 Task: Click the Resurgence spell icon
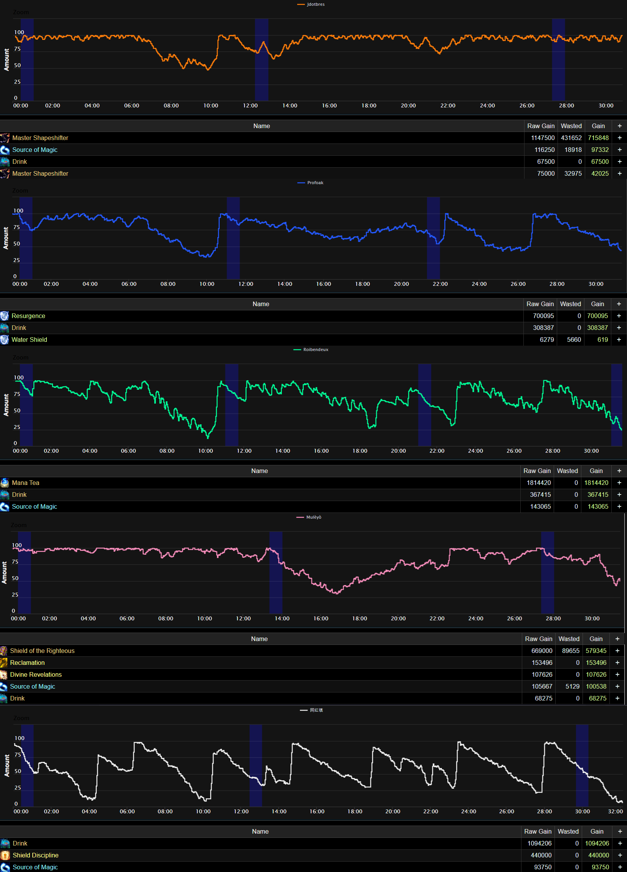click(5, 316)
